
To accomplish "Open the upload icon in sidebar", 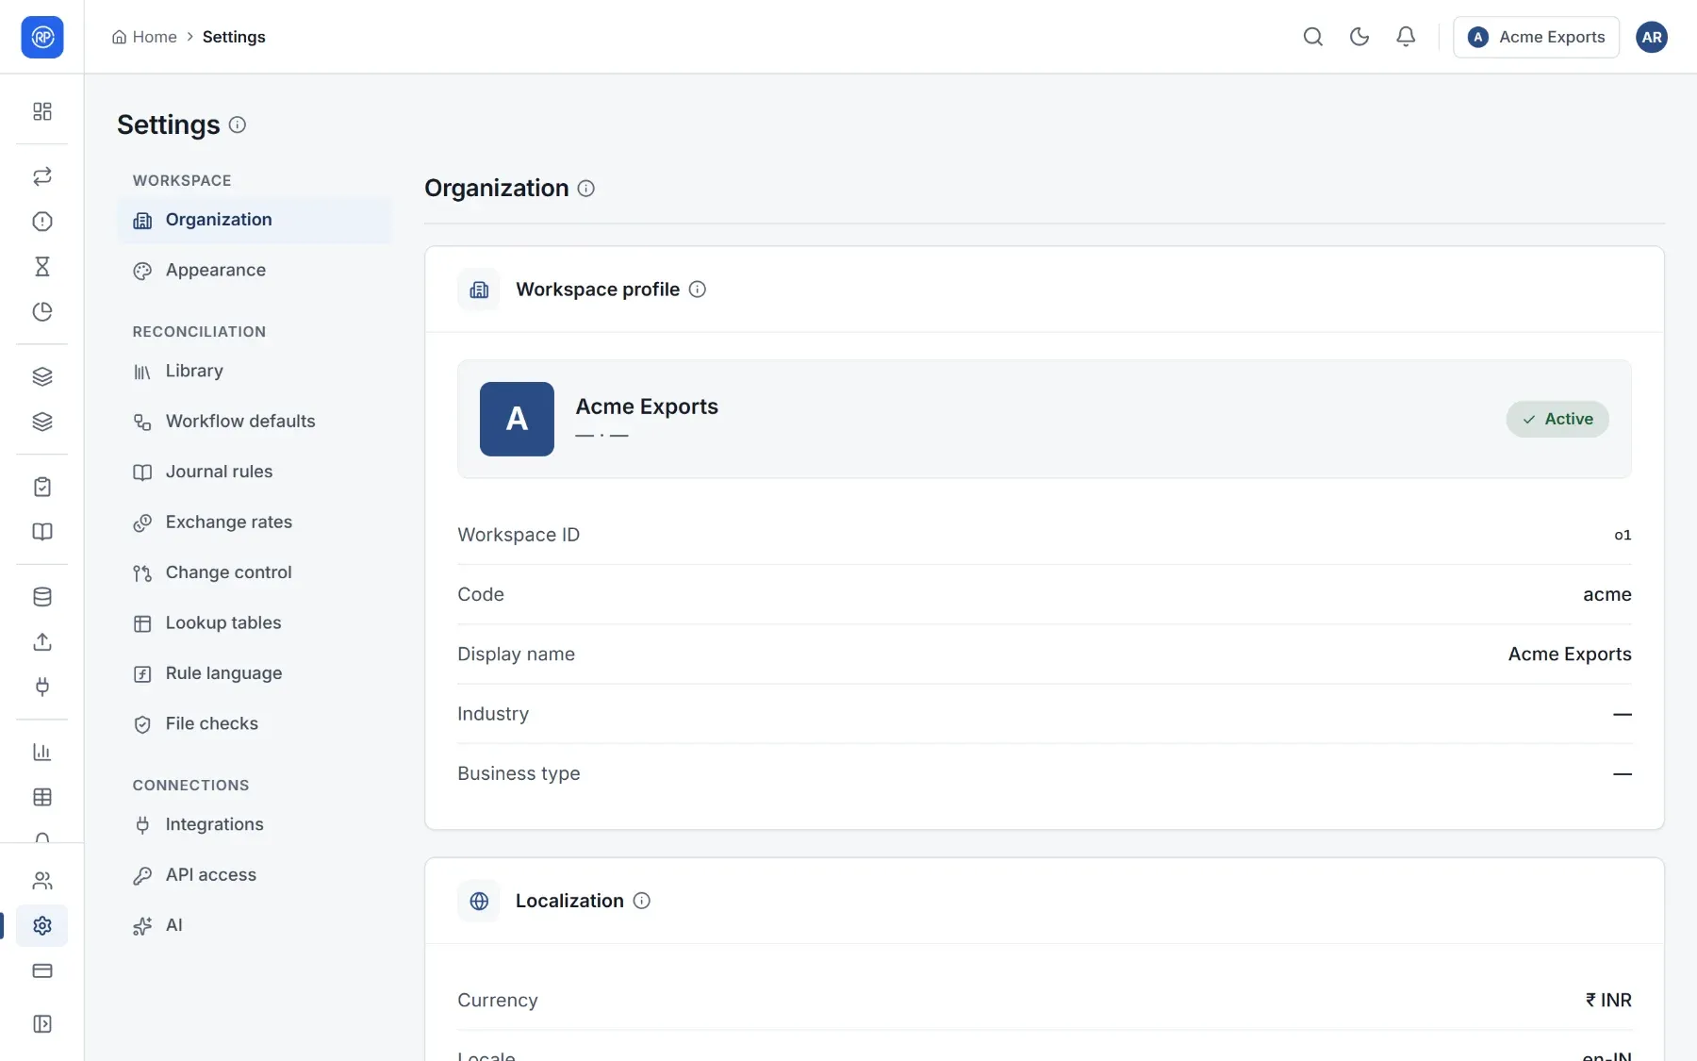I will coord(42,642).
